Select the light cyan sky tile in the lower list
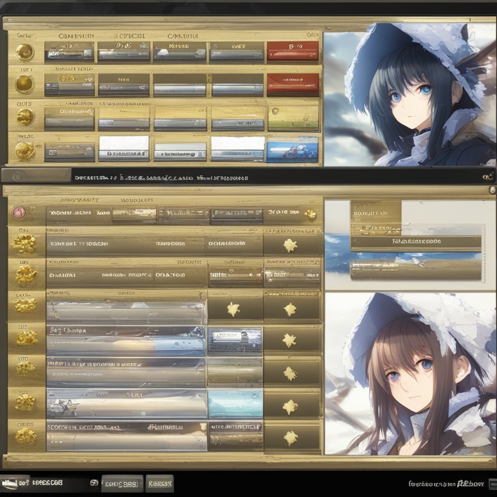497x497 pixels. (x=236, y=403)
